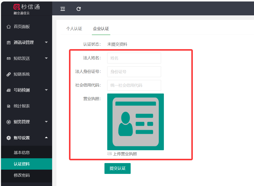Collapse the 账号设置 menu arrow

(46, 138)
